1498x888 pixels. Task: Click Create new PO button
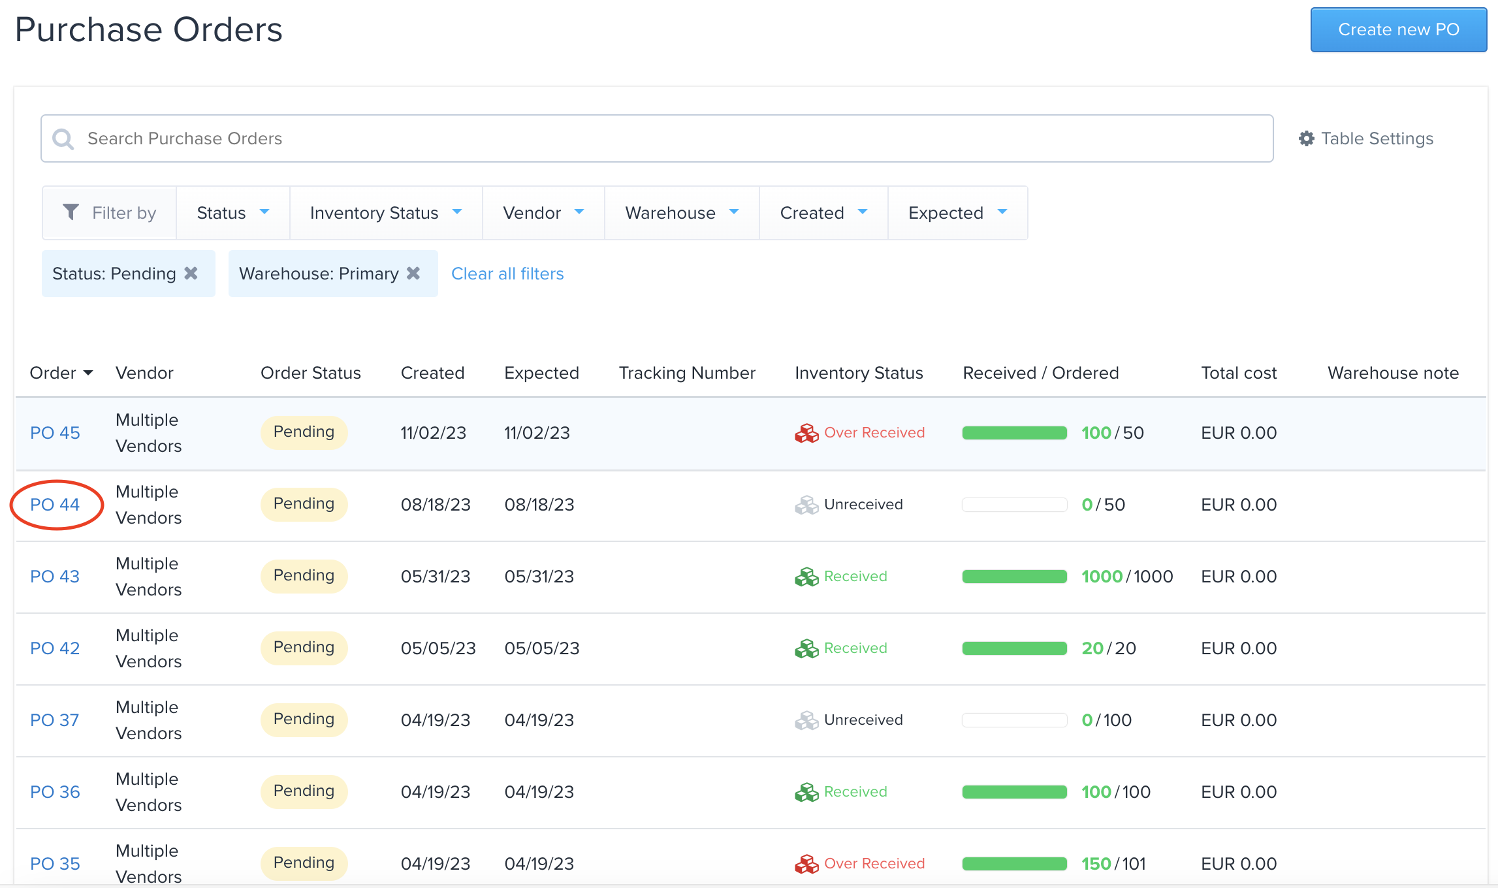[1399, 29]
